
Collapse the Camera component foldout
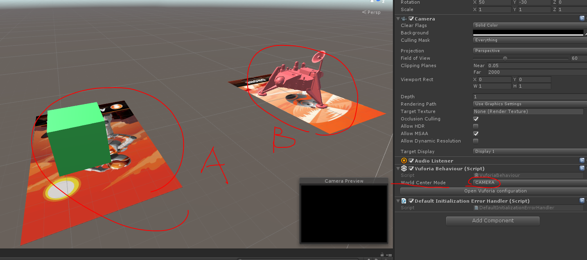coord(397,18)
